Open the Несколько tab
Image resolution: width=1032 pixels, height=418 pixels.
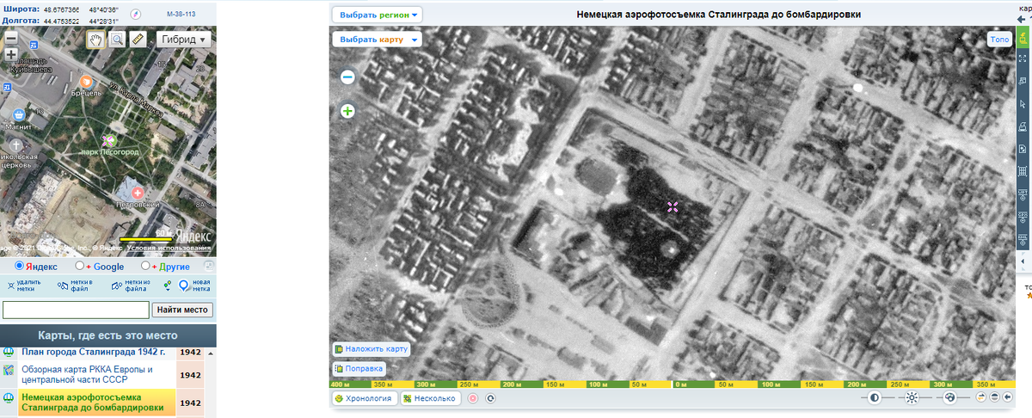429,398
